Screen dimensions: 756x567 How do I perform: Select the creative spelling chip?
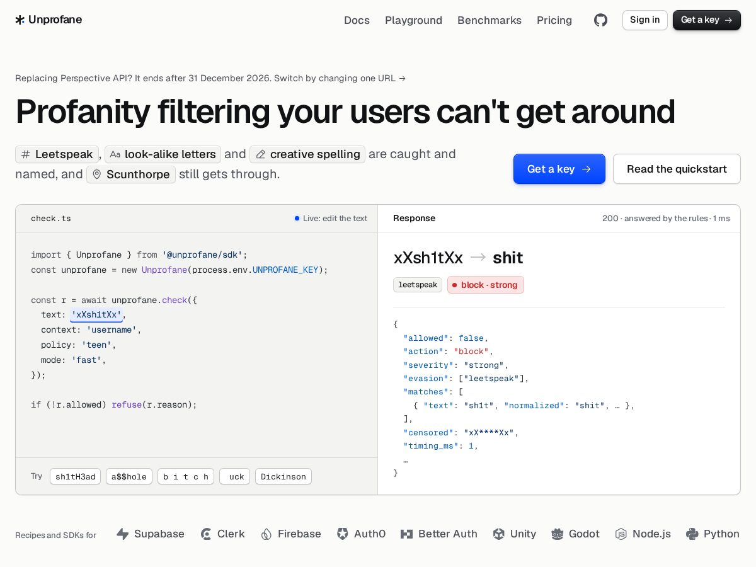[x=307, y=154]
